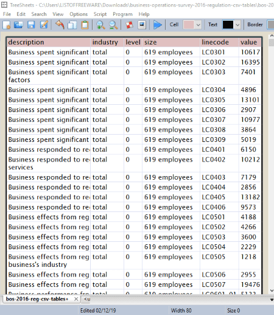Click the Copy icon in toolbar
The height and width of the screenshot is (315, 274).
(72, 25)
